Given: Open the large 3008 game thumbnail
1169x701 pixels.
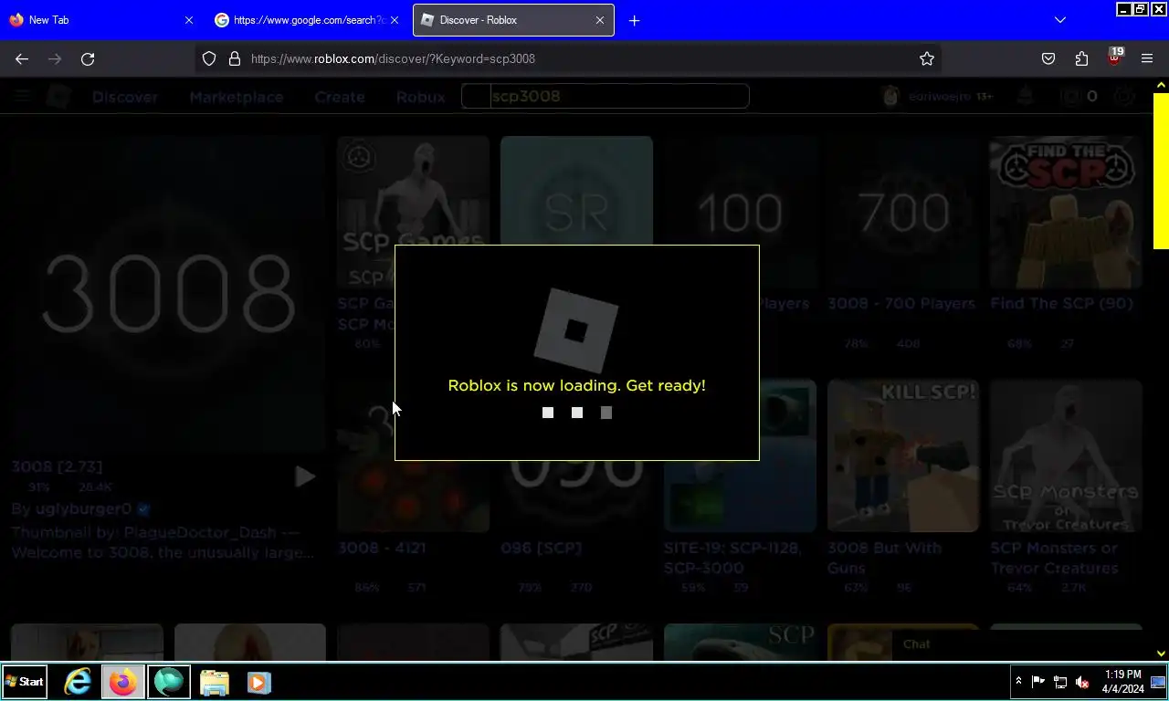Looking at the screenshot, I should pyautogui.click(x=168, y=293).
